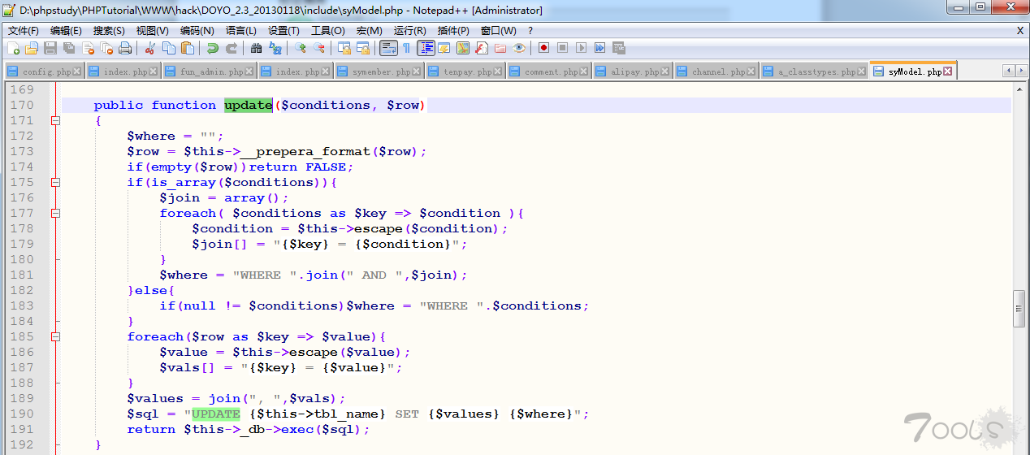
Task: Open the 语言(L) menu
Action: [x=241, y=31]
